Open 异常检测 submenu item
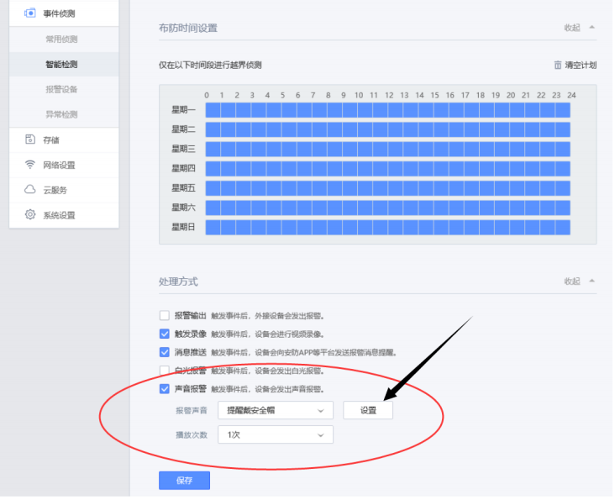615x500 pixels. 64,114
